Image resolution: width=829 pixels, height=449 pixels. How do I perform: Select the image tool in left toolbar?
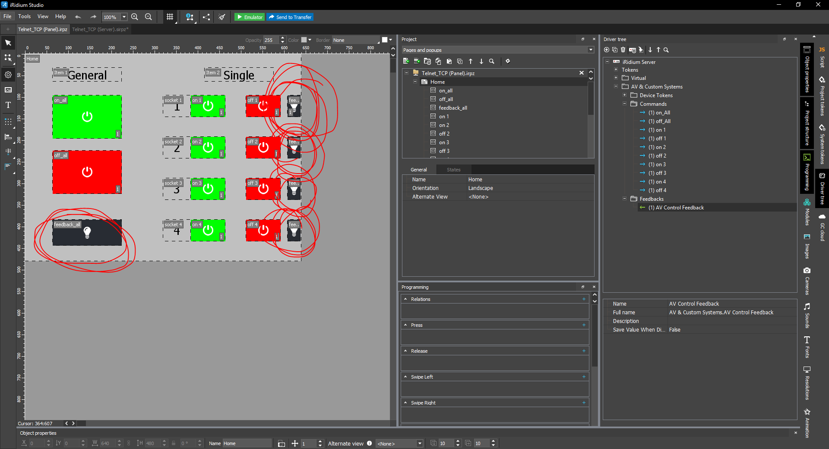[x=8, y=90]
